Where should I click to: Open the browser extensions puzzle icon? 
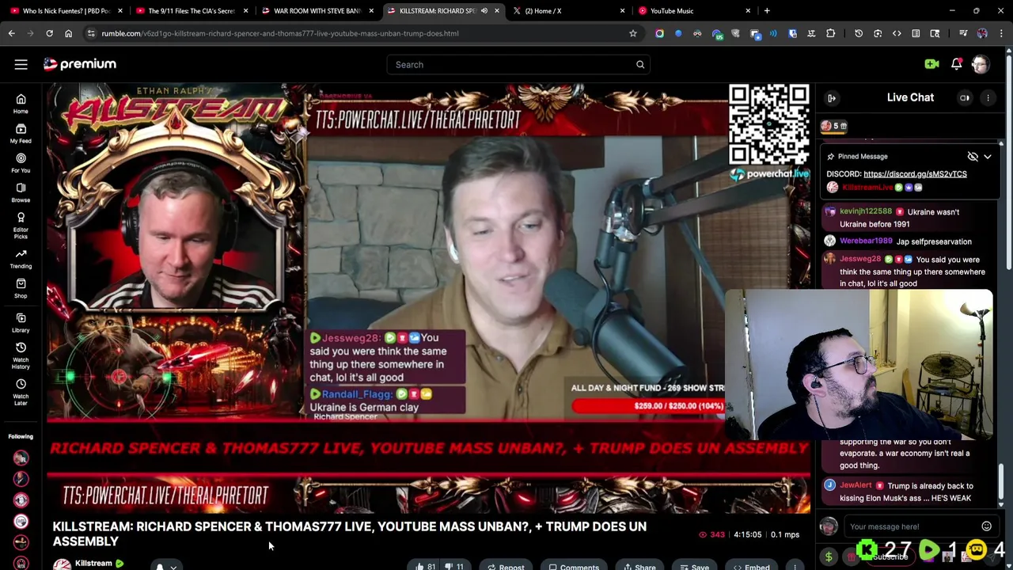[x=830, y=33]
